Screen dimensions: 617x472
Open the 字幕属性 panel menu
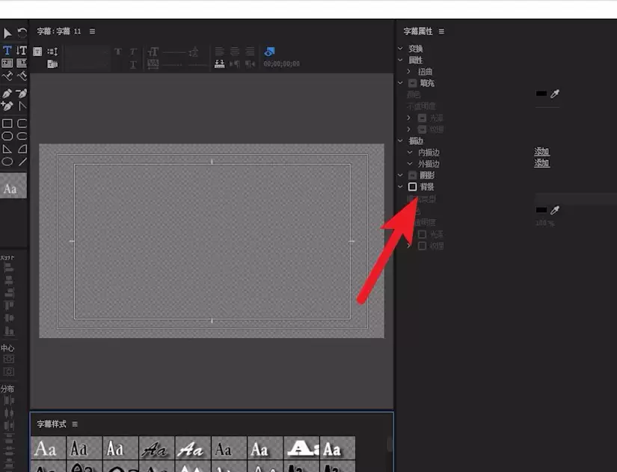[441, 31]
